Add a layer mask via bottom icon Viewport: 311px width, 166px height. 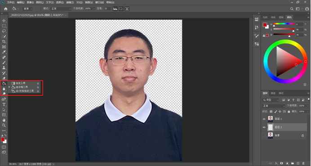[281, 163]
